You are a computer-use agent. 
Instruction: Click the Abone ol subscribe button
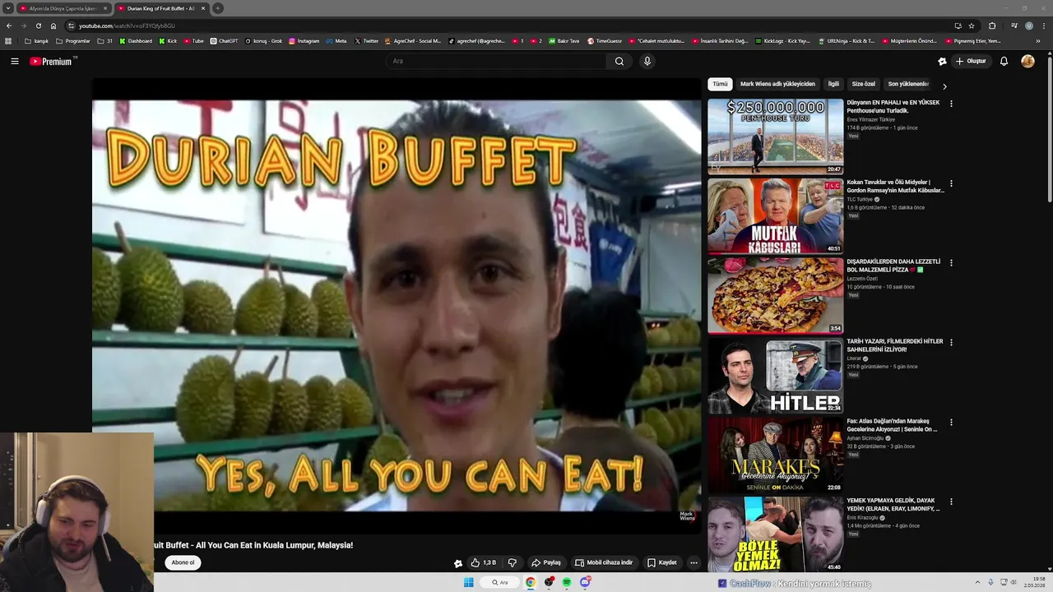point(183,562)
